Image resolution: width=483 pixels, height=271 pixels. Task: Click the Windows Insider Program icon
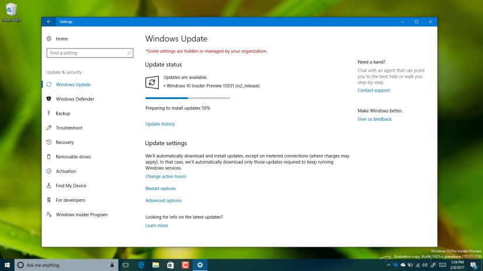click(x=48, y=214)
